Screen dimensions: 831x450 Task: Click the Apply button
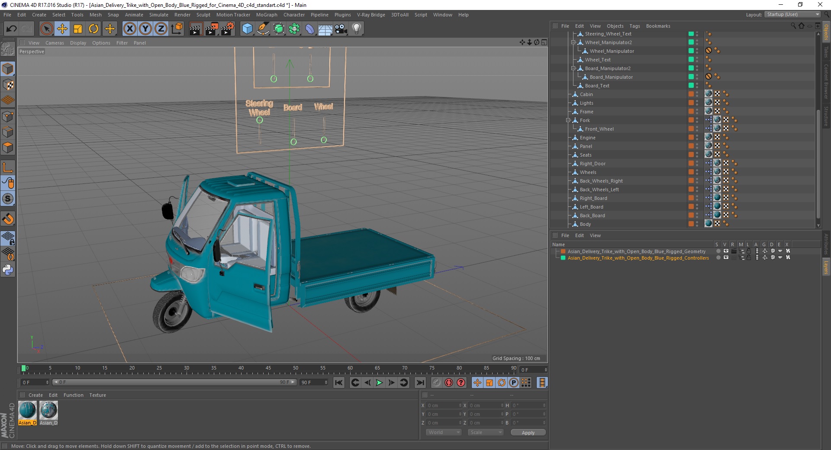[528, 432]
